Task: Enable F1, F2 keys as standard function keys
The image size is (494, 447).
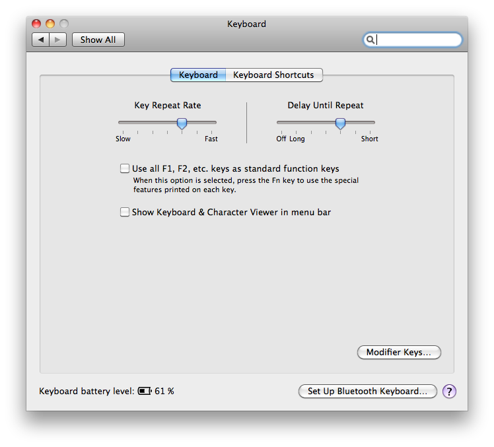Action: pos(125,168)
